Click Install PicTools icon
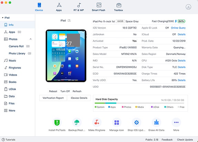The image size is (198, 142). pyautogui.click(x=57, y=122)
